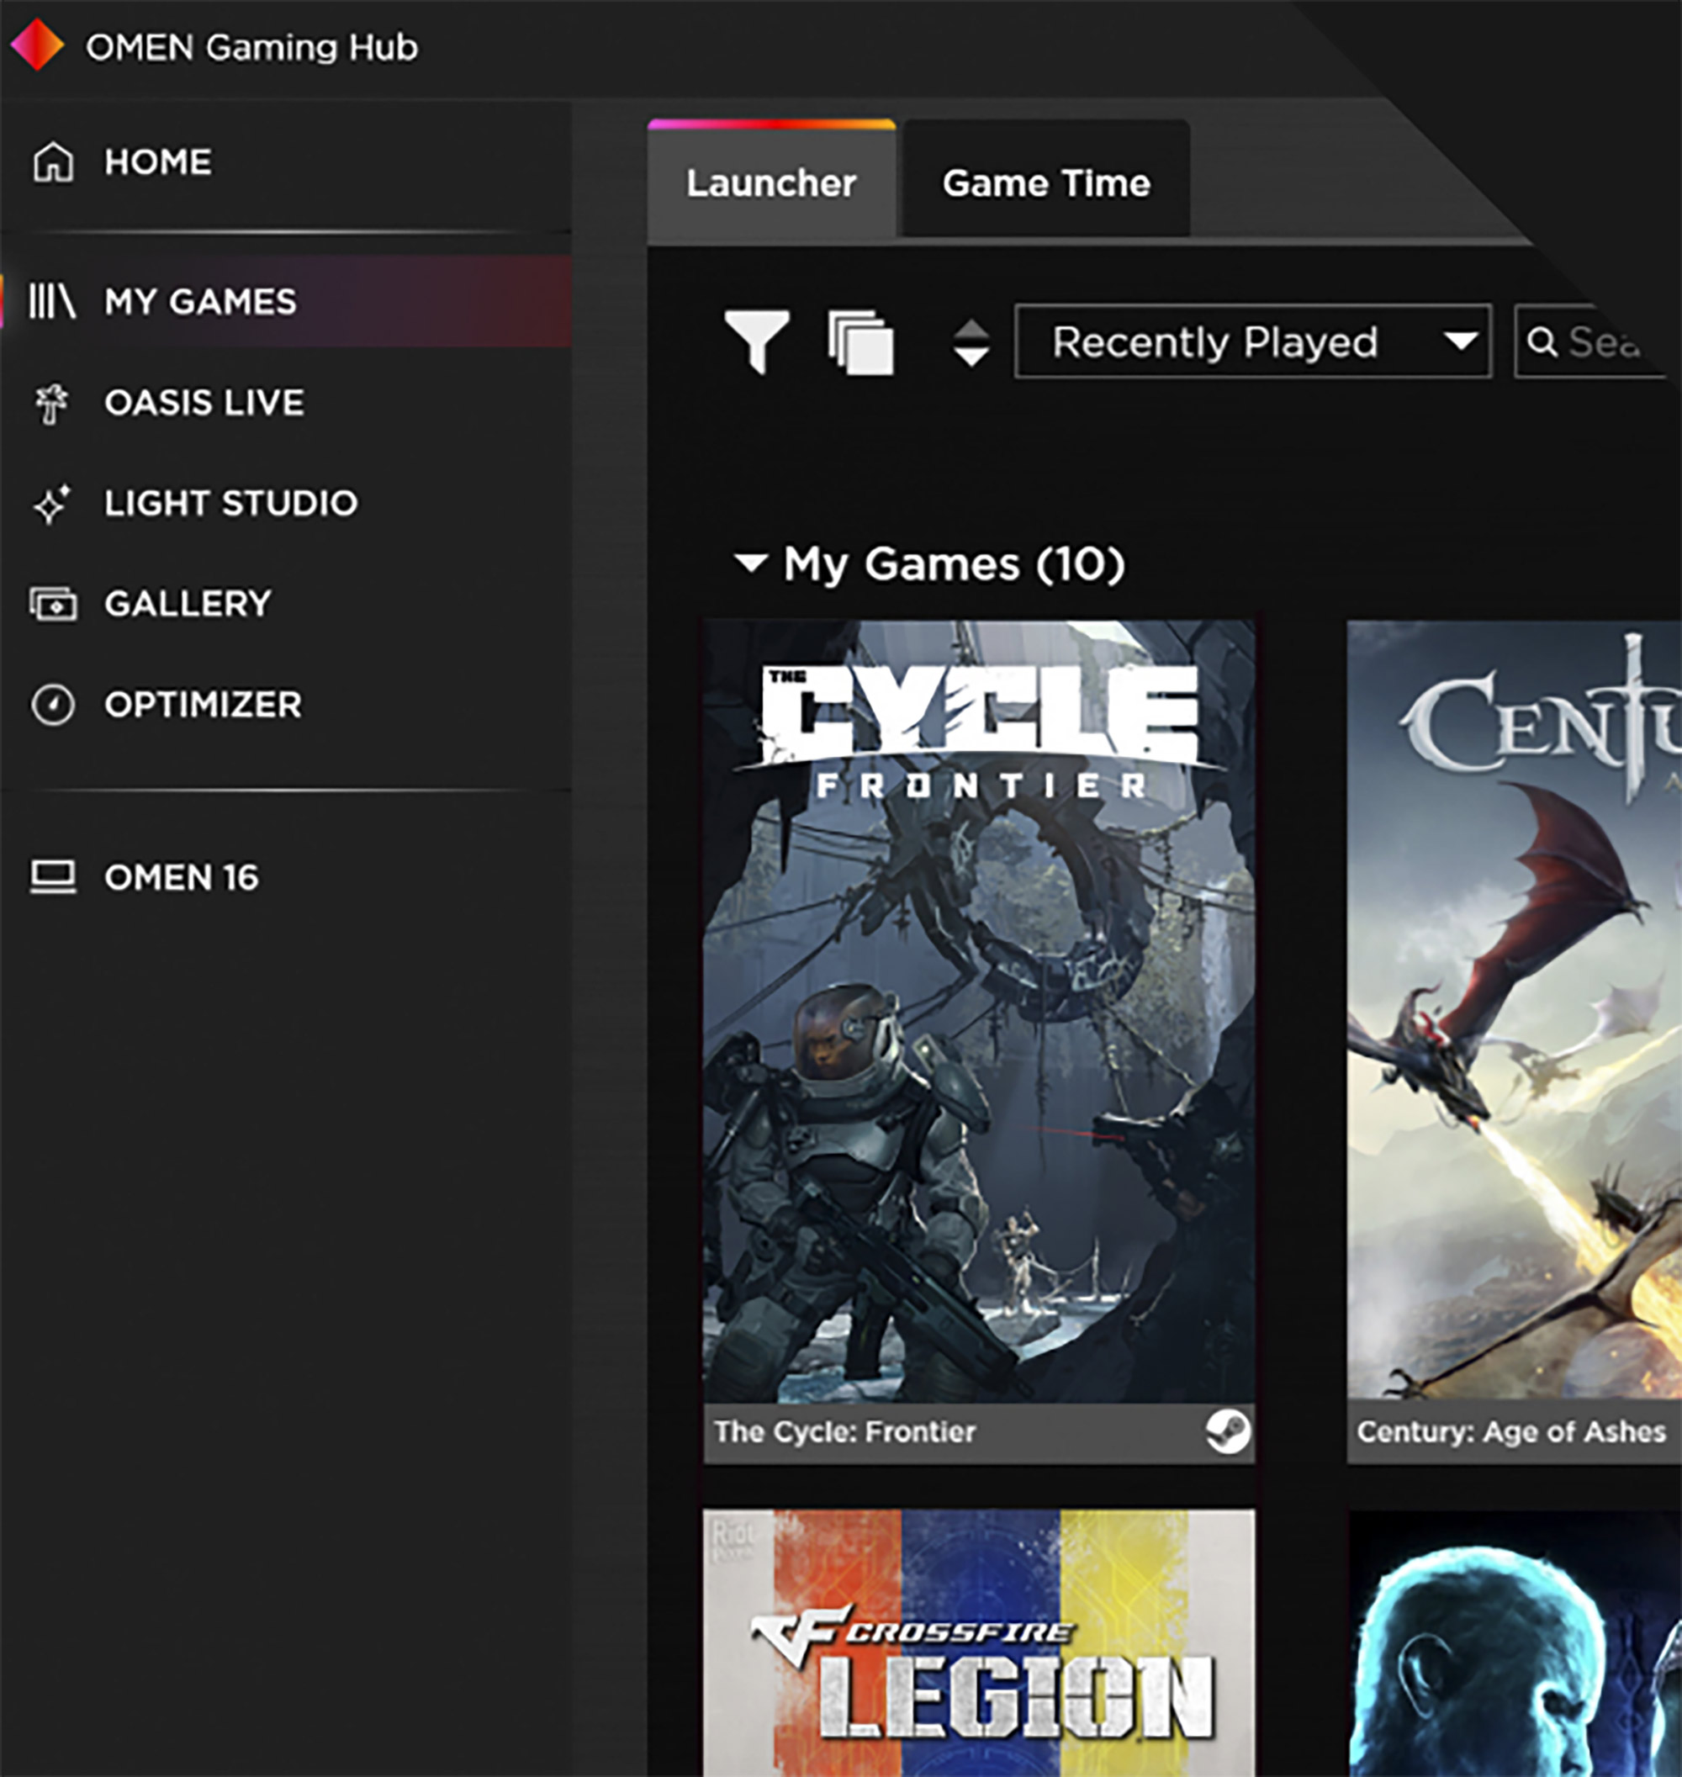Image resolution: width=1682 pixels, height=1777 pixels.
Task: Open Light Studio via sparkle icon
Action: point(51,504)
